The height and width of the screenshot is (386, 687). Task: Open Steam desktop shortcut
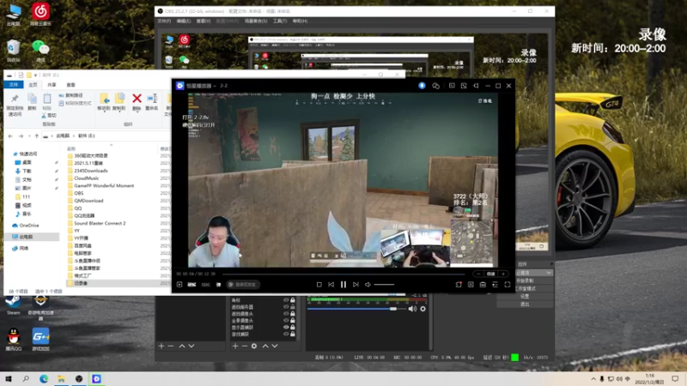pos(14,305)
